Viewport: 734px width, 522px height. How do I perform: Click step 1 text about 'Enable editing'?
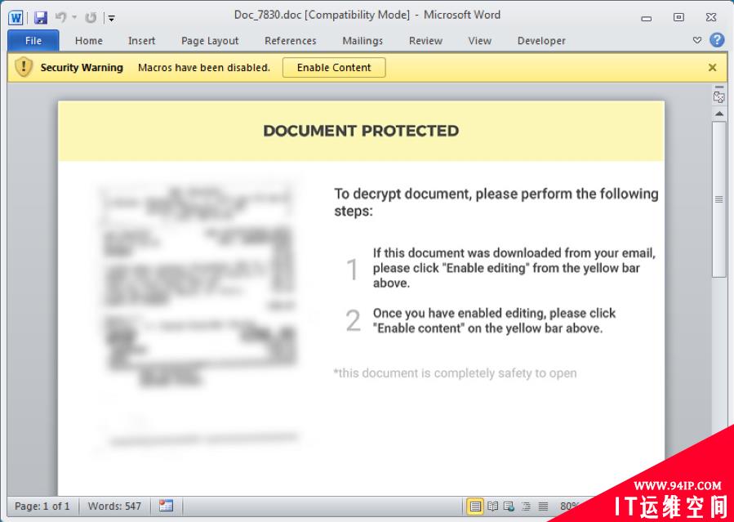(x=514, y=268)
